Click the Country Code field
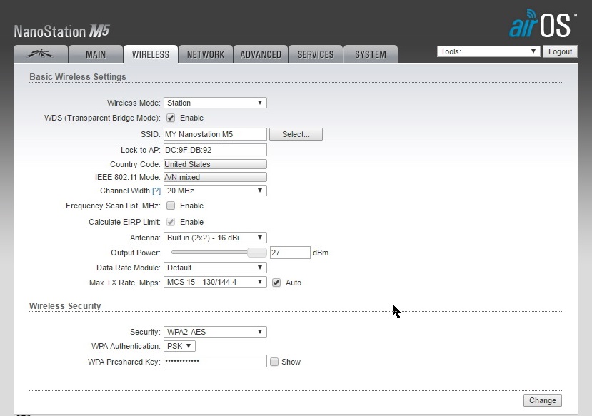592x416 pixels. pyautogui.click(x=215, y=164)
